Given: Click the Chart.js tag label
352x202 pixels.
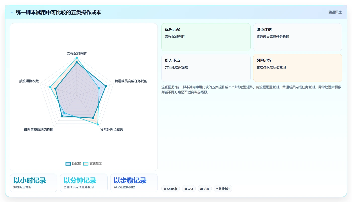Looking at the screenshot, I should pos(172,189).
